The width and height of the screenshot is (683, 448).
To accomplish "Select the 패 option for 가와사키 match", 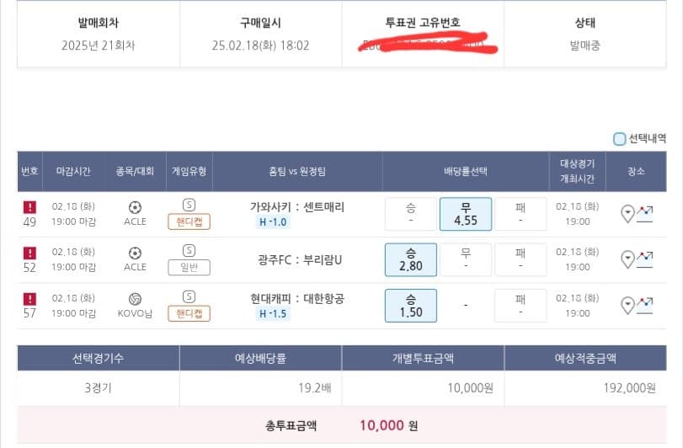I will click(520, 214).
